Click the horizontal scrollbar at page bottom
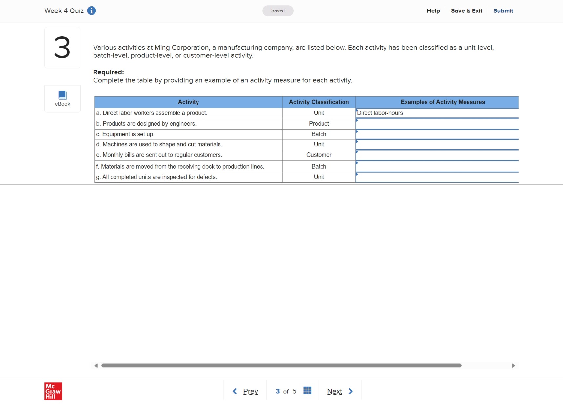Screen dimensions: 563x404 click(x=281, y=365)
